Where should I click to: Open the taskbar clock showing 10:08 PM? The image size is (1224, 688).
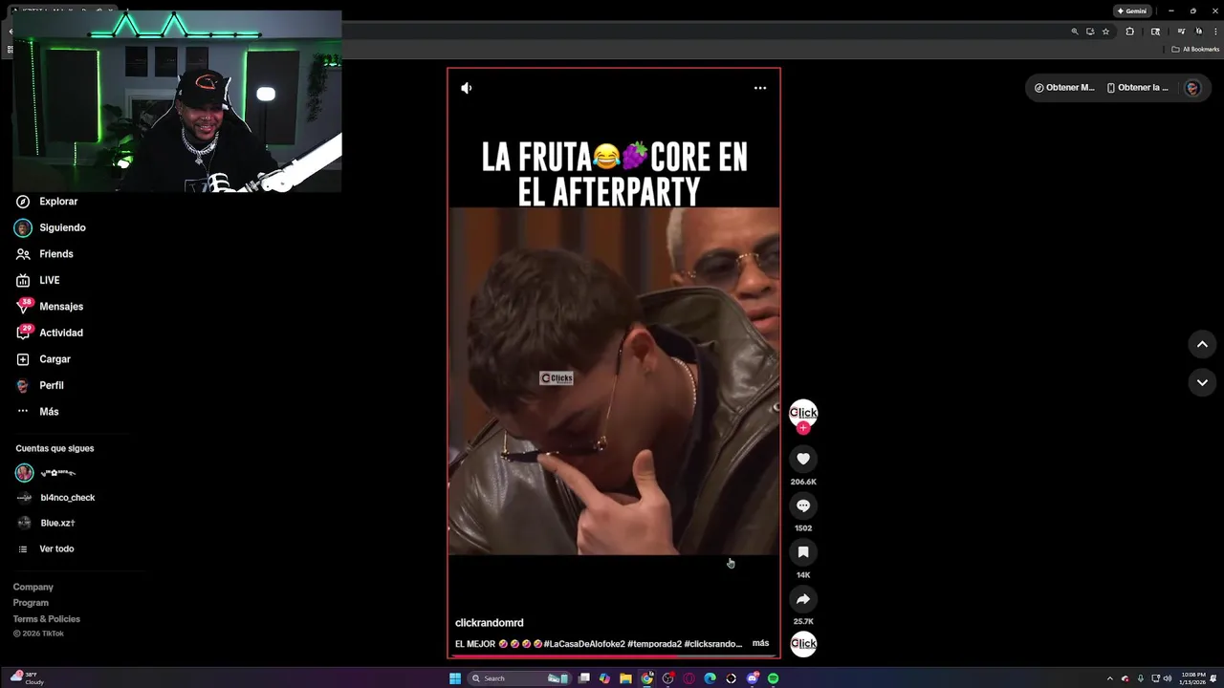pyautogui.click(x=1192, y=678)
